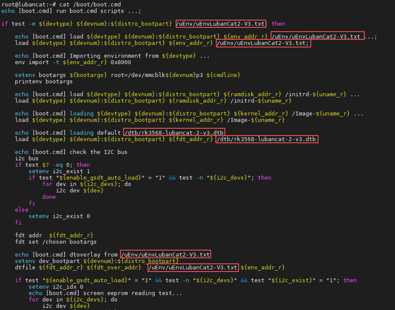The image size is (395, 310).
Task: Click the highlighted uEnv path in 'if test -e' line
Action: [x=221, y=24]
